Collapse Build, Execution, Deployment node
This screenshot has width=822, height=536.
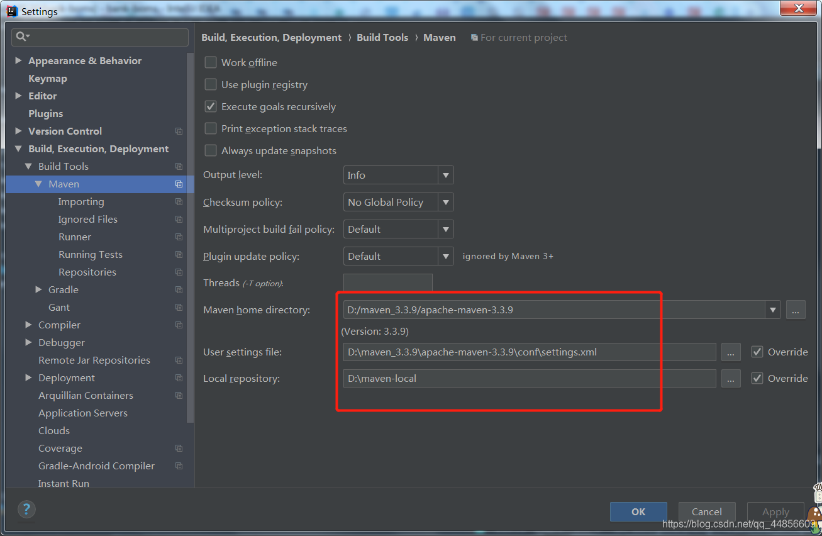pos(19,149)
